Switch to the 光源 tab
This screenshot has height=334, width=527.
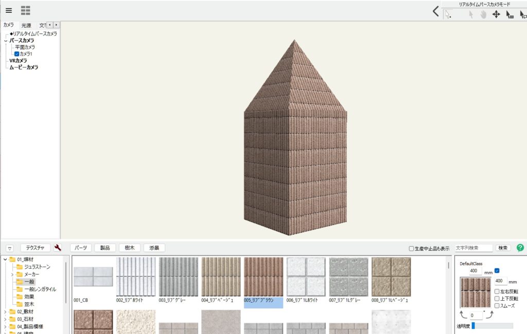[x=26, y=25]
